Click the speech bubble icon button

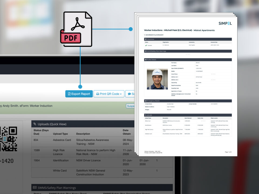click(130, 94)
